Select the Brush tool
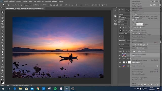This screenshot has width=162, height=91. click(2, 36)
